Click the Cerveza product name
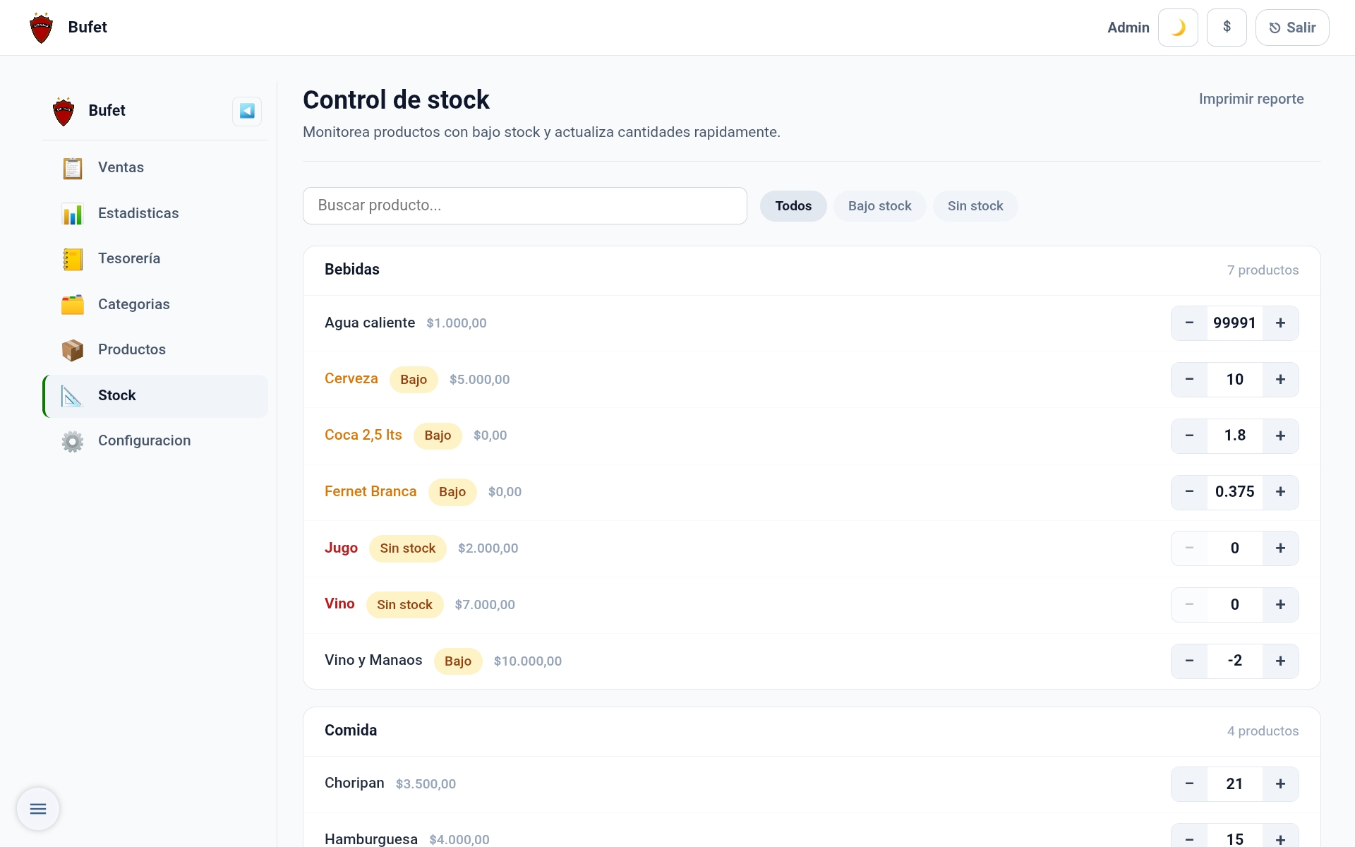Image resolution: width=1355 pixels, height=847 pixels. 351,379
